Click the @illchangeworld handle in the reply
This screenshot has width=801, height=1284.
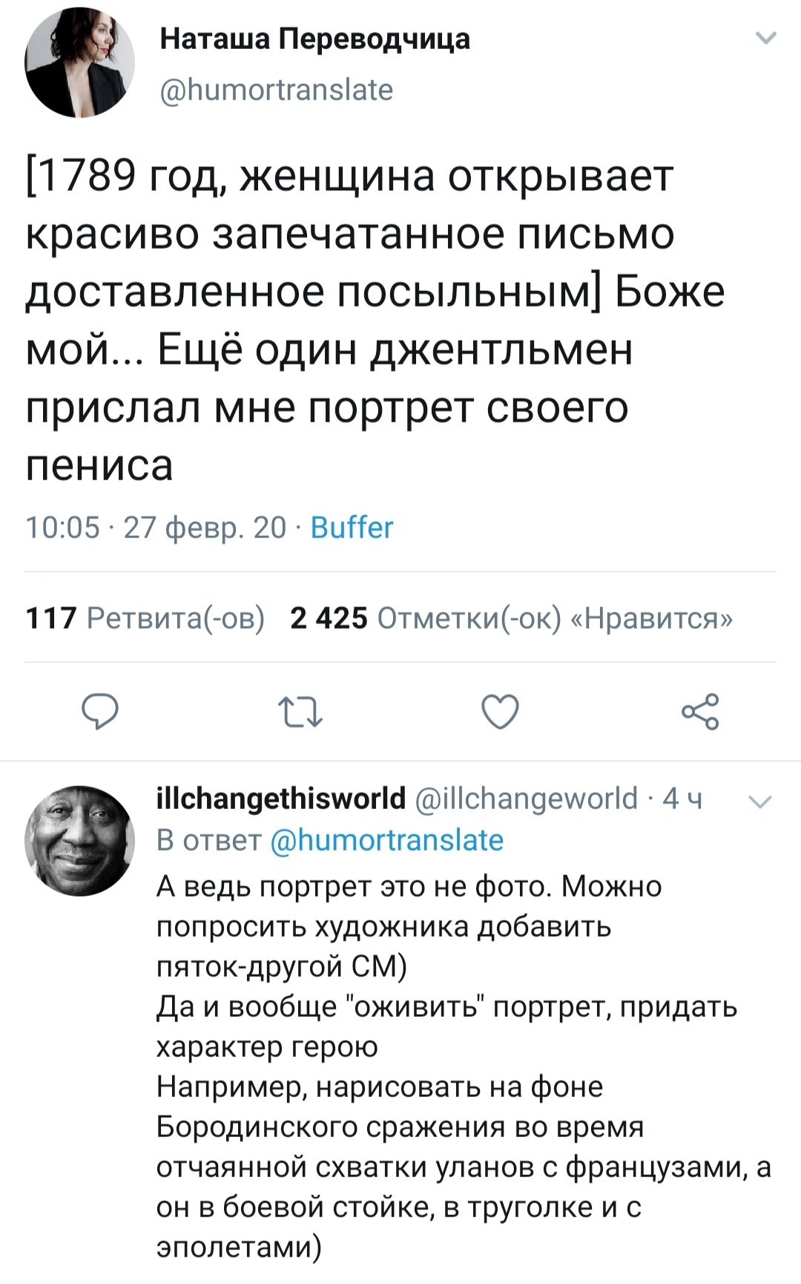click(527, 799)
